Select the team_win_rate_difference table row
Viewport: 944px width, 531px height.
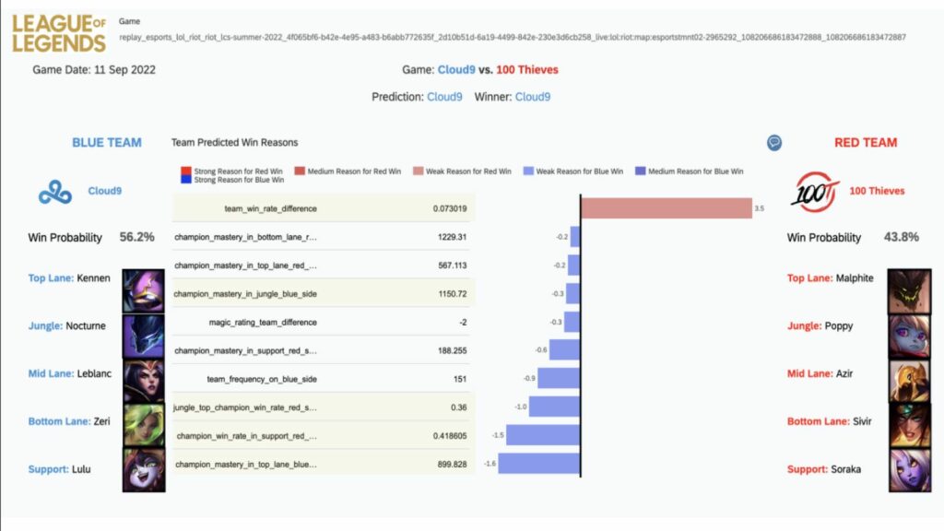click(x=324, y=208)
